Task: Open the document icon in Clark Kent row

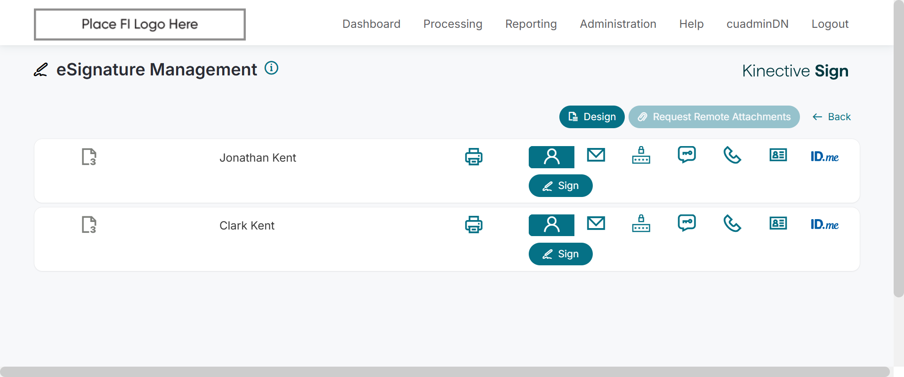Action: tap(89, 225)
